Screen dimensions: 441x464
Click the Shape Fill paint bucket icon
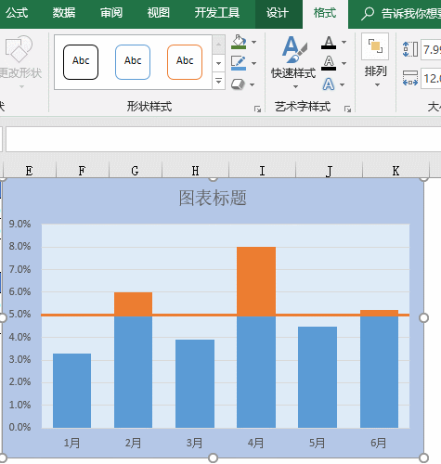pyautogui.click(x=239, y=42)
